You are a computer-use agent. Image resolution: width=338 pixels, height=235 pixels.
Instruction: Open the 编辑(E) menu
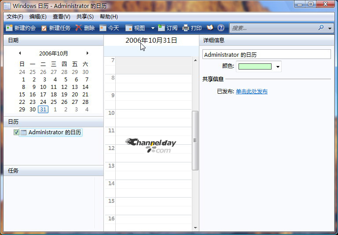click(38, 17)
